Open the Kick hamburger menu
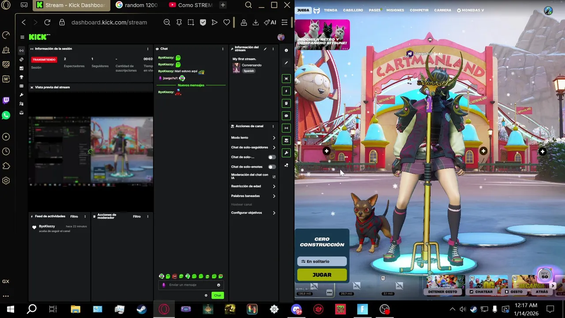565x318 pixels. point(22,37)
